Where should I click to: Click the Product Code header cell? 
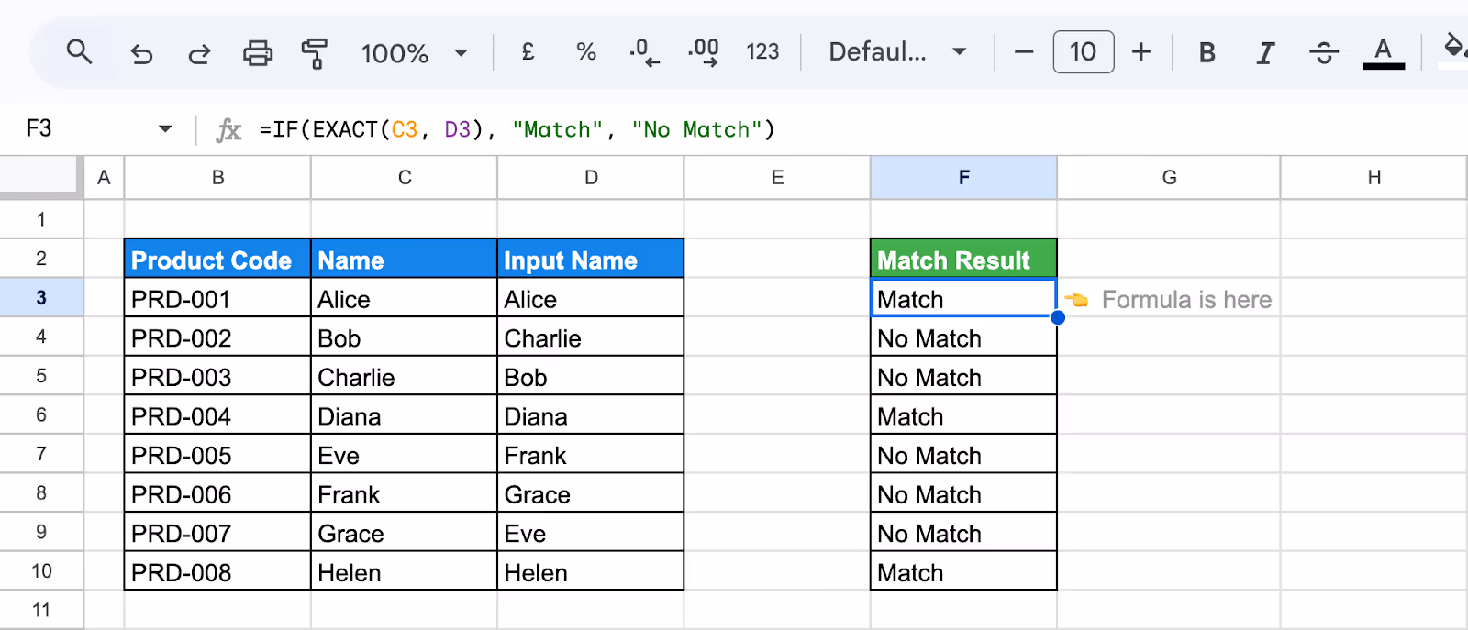(217, 260)
